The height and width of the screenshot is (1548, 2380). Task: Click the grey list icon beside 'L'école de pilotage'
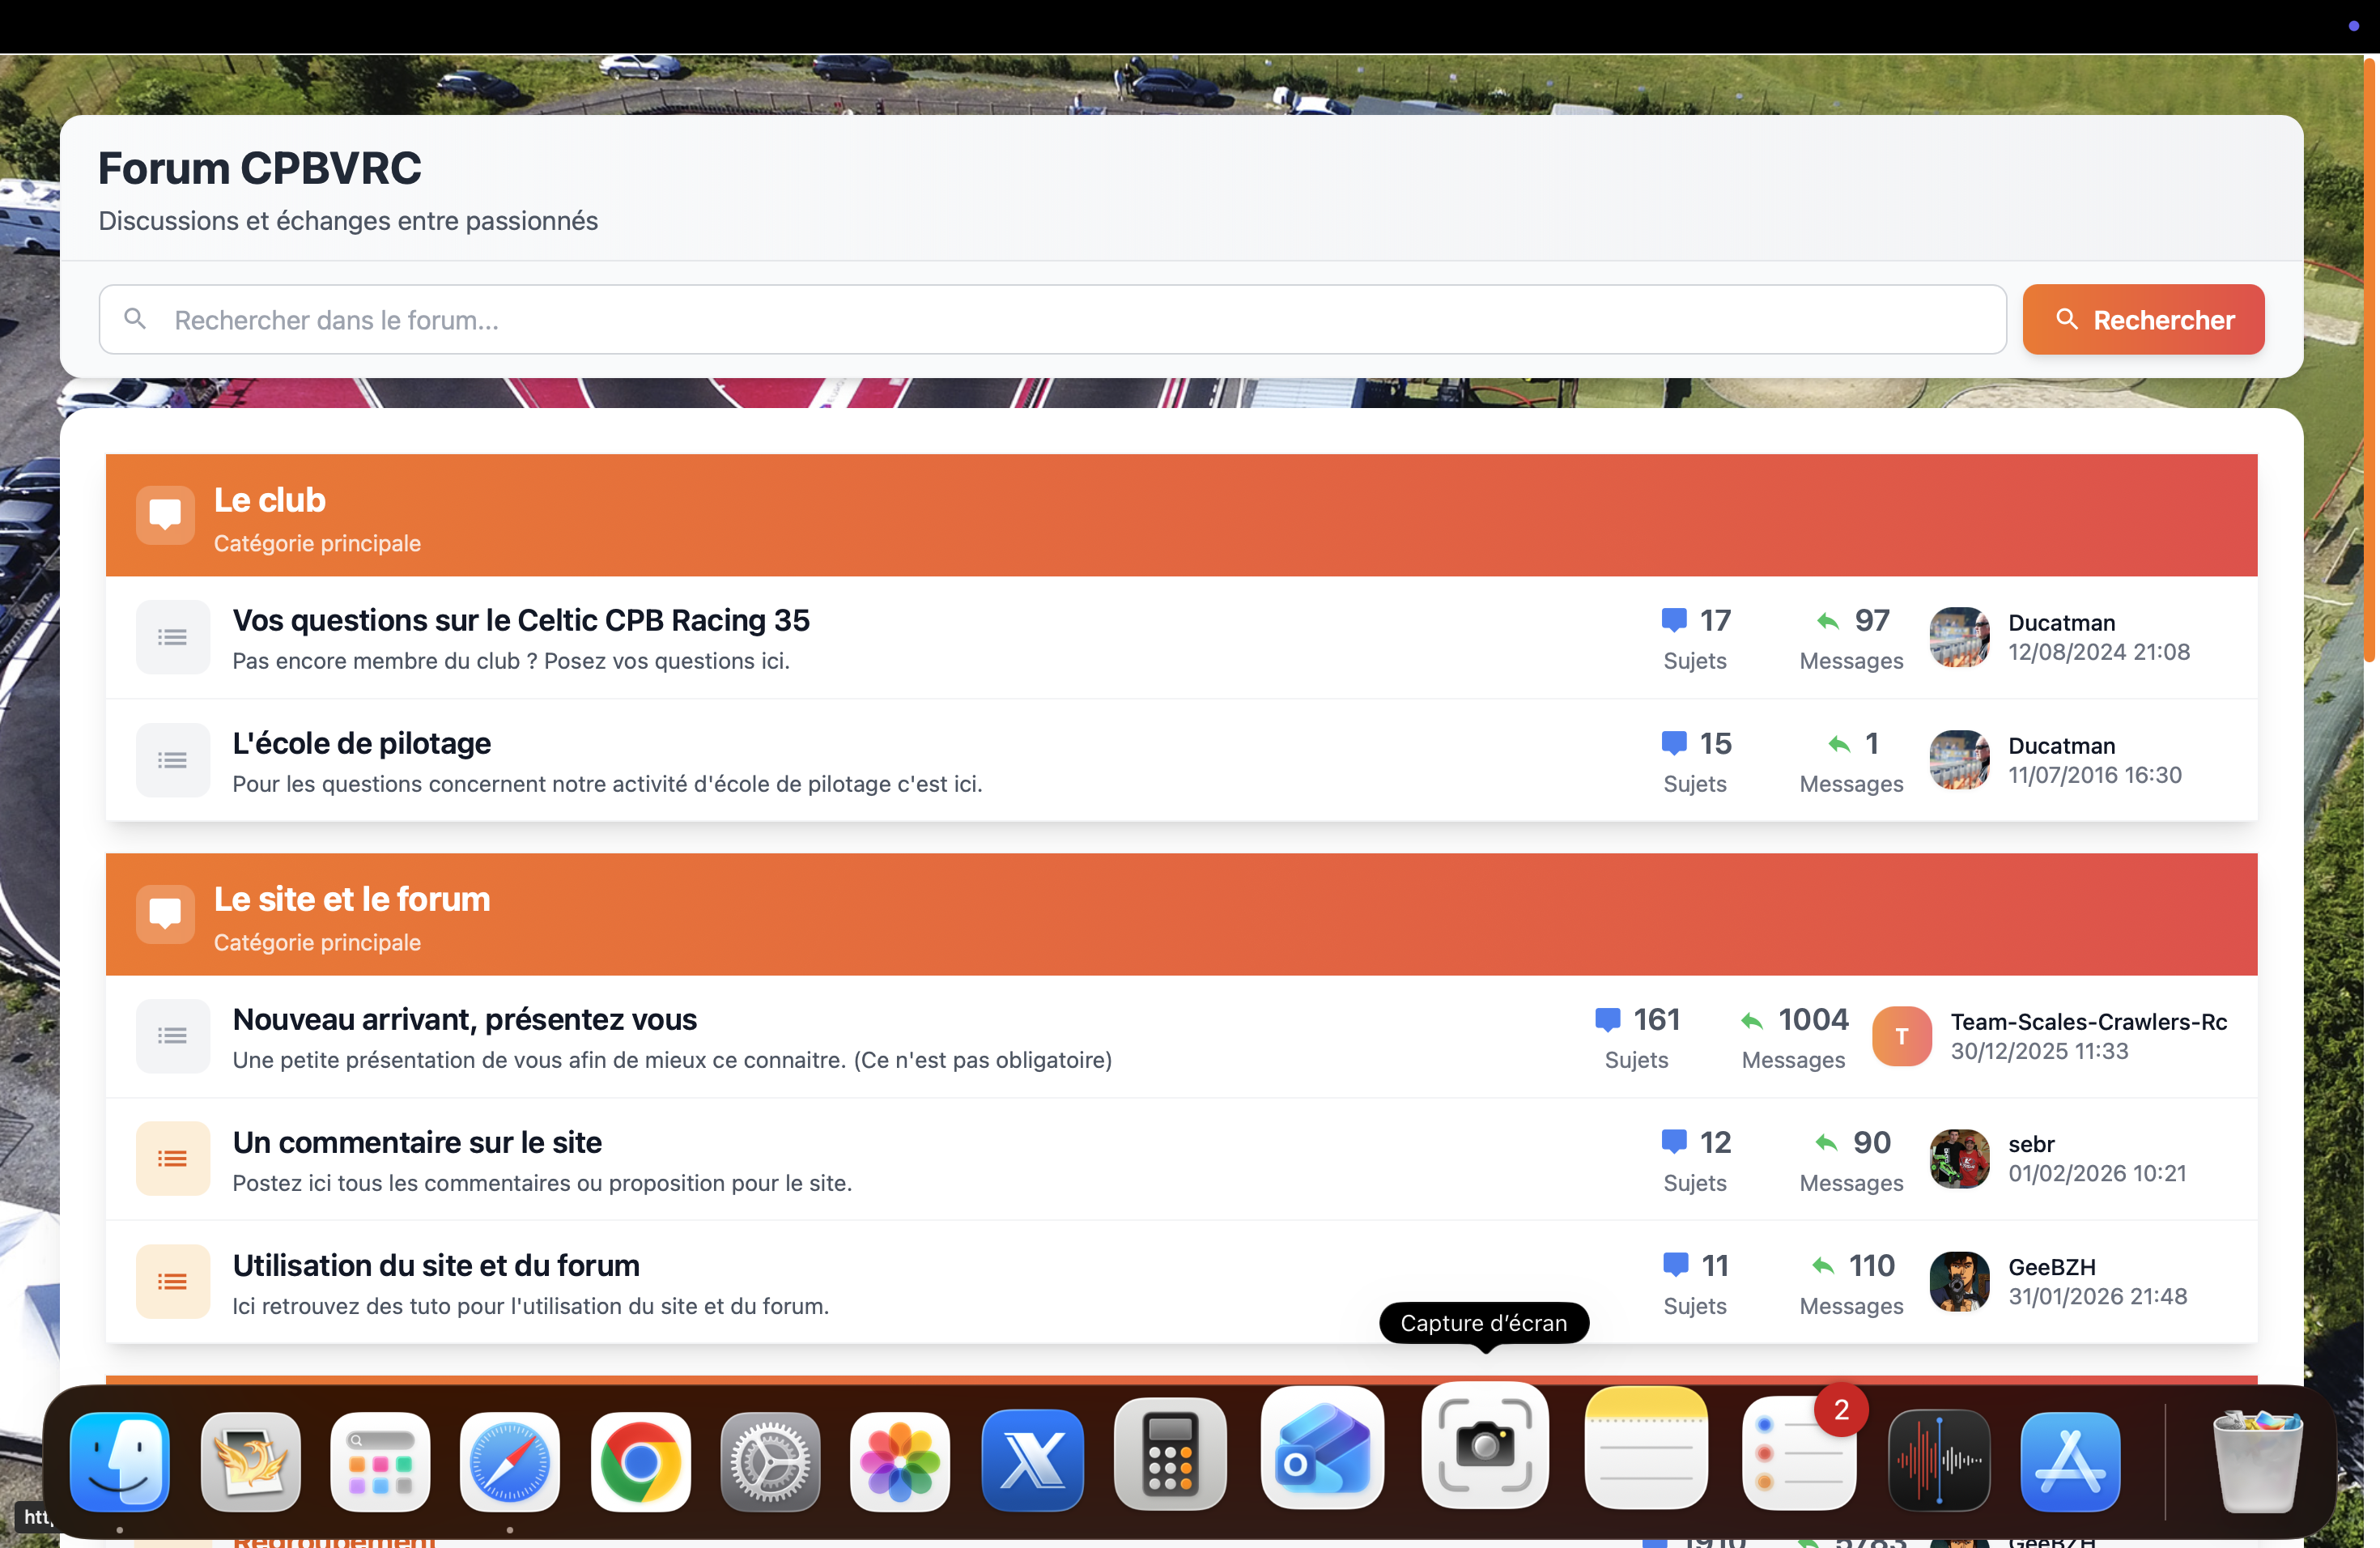[172, 760]
